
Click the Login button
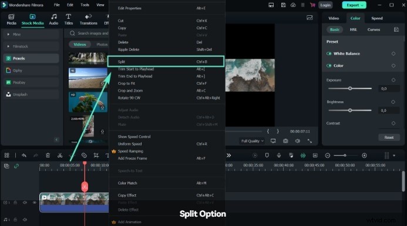point(325,5)
